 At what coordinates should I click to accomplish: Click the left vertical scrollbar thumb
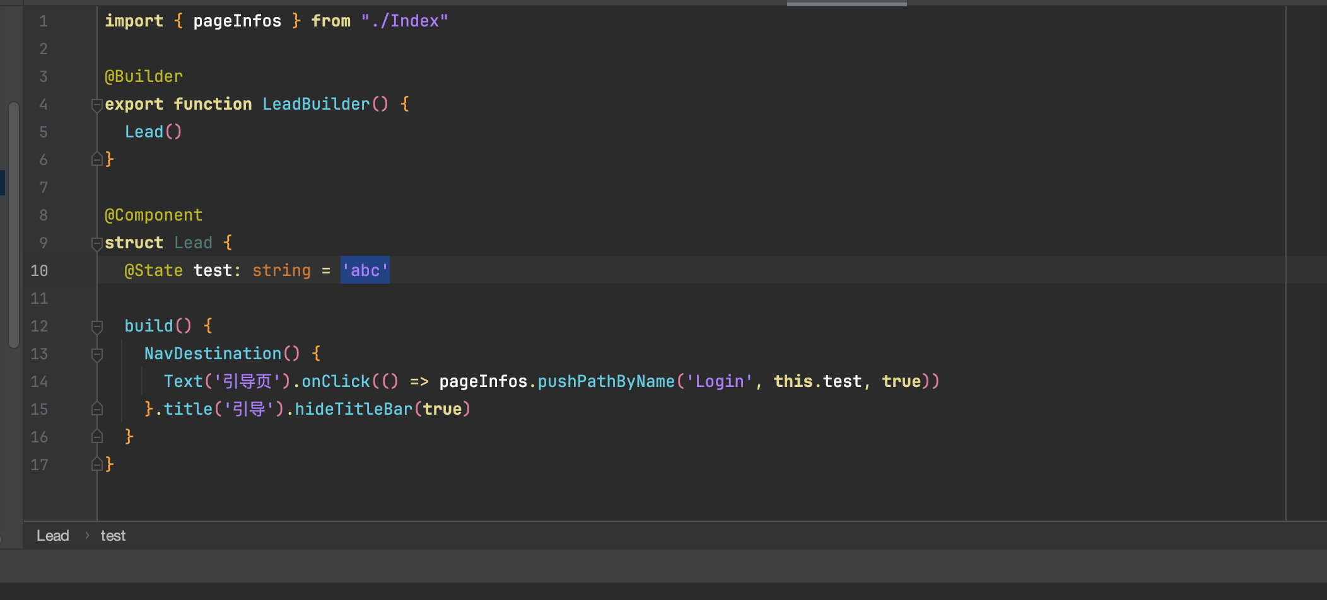click(x=13, y=224)
